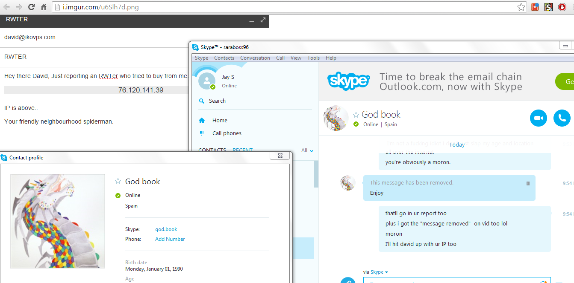Click the Today date label
Viewport: 574px width, 283px height.
pos(457,145)
